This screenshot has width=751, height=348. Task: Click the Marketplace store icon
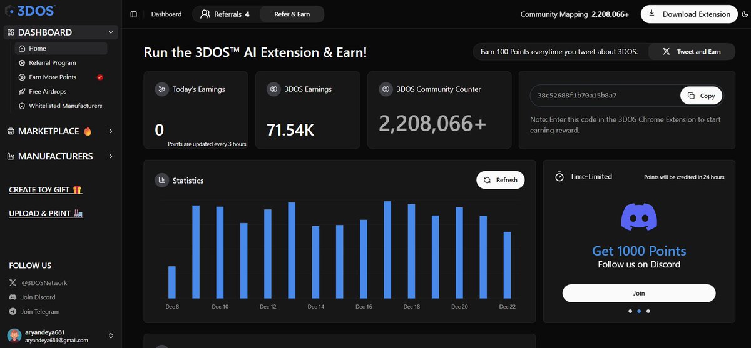coord(11,131)
